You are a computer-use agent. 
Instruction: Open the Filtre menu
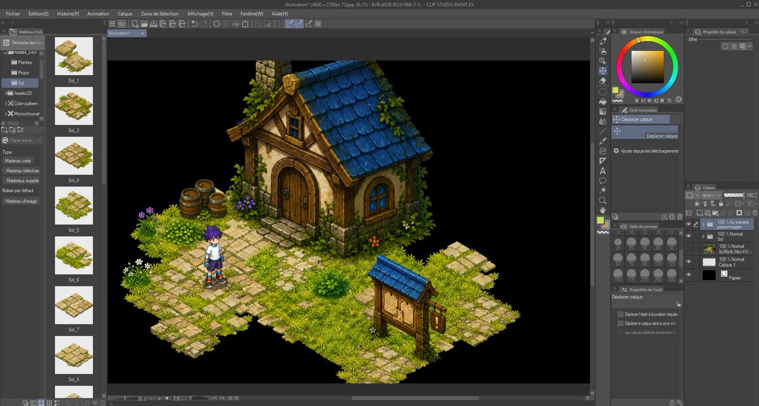pyautogui.click(x=227, y=13)
